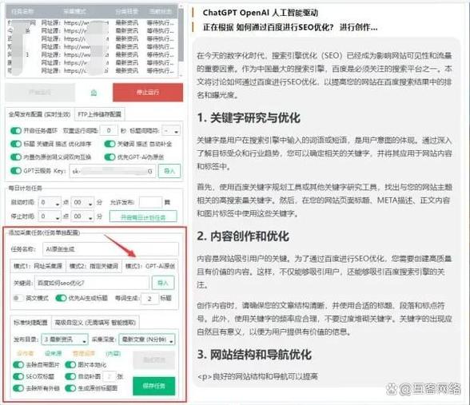Click the green 设来源 link
The height and width of the screenshot is (405, 470).
53,353
